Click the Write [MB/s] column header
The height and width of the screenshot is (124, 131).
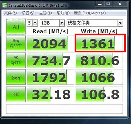click(x=99, y=31)
